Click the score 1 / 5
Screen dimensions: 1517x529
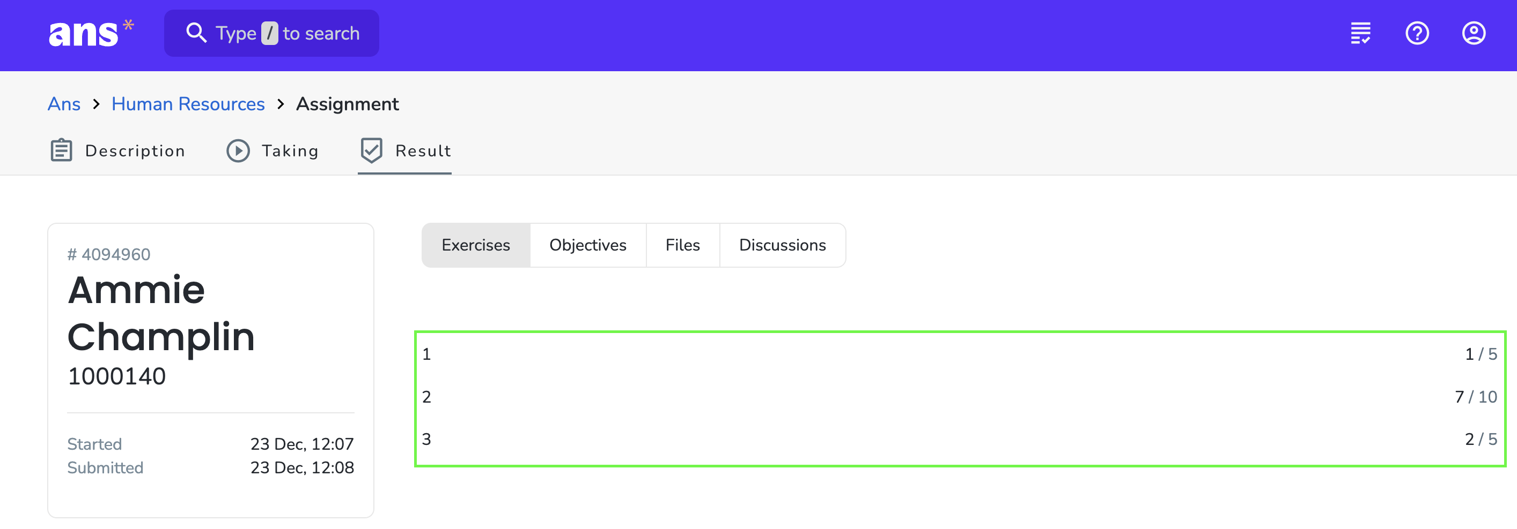(x=1481, y=354)
